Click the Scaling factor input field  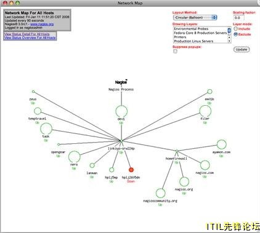[x=239, y=18]
